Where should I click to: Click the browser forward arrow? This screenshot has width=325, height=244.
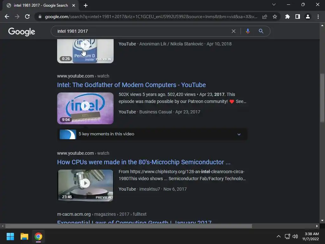pos(17,17)
